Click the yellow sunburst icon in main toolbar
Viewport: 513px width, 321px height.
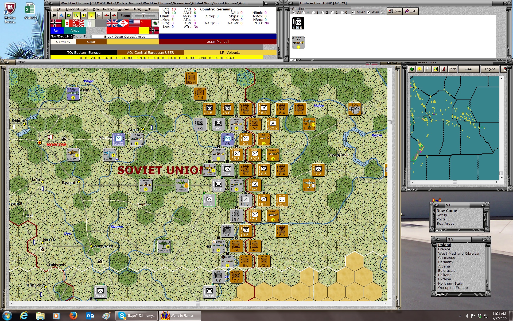point(91,16)
